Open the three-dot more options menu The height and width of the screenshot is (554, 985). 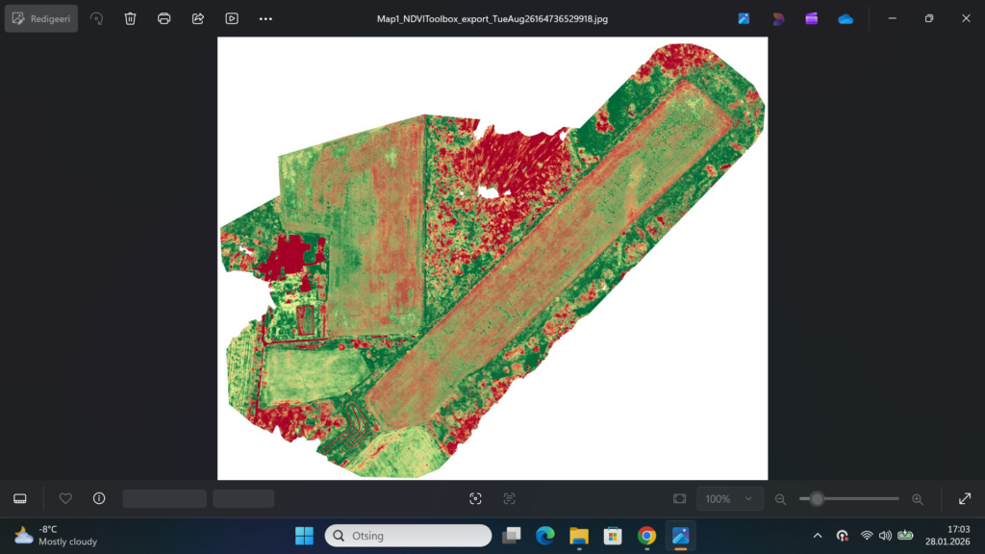[x=266, y=18]
